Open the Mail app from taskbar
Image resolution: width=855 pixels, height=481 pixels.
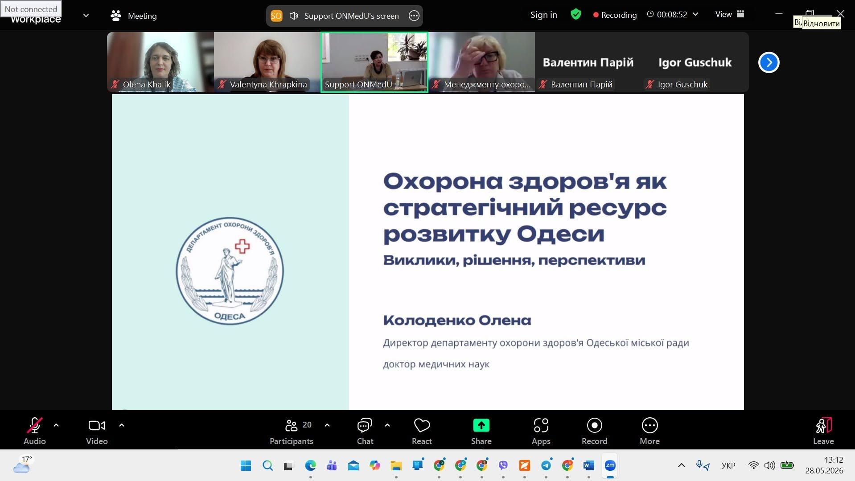pos(353,465)
